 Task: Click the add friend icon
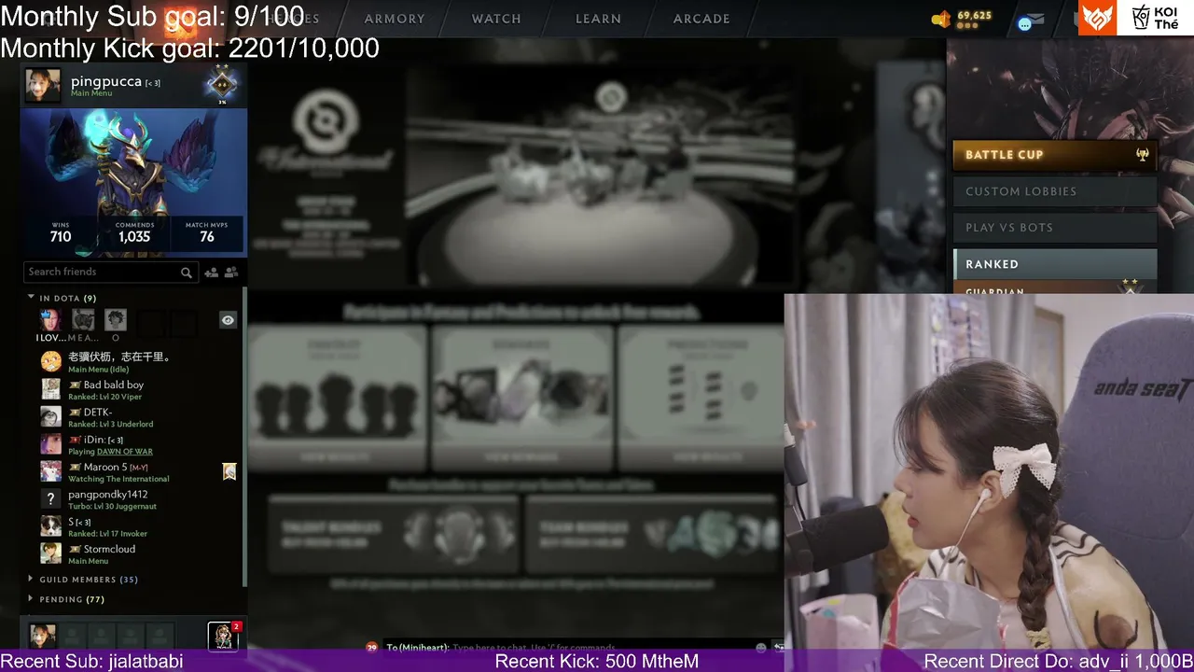[212, 273]
